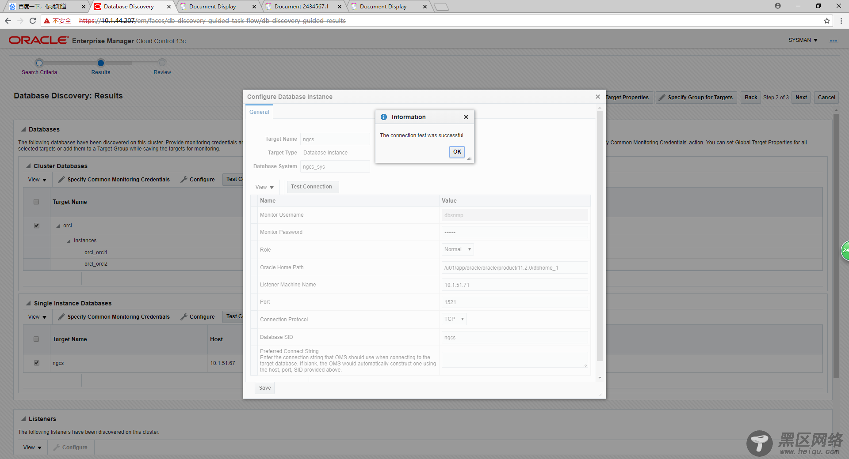Click Specify Common Monitoring Credentials for Cluster Databases
This screenshot has height=459, width=849.
tap(114, 180)
